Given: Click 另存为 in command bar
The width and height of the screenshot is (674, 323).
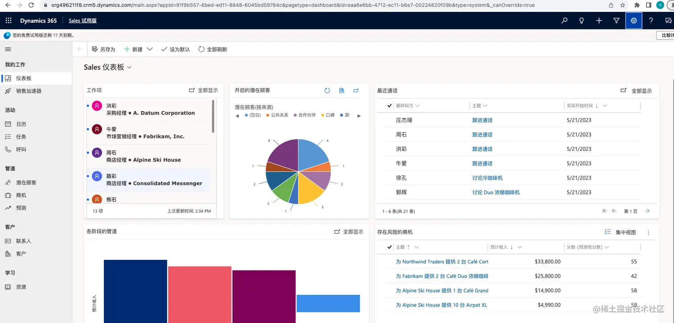Looking at the screenshot, I should tap(103, 49).
